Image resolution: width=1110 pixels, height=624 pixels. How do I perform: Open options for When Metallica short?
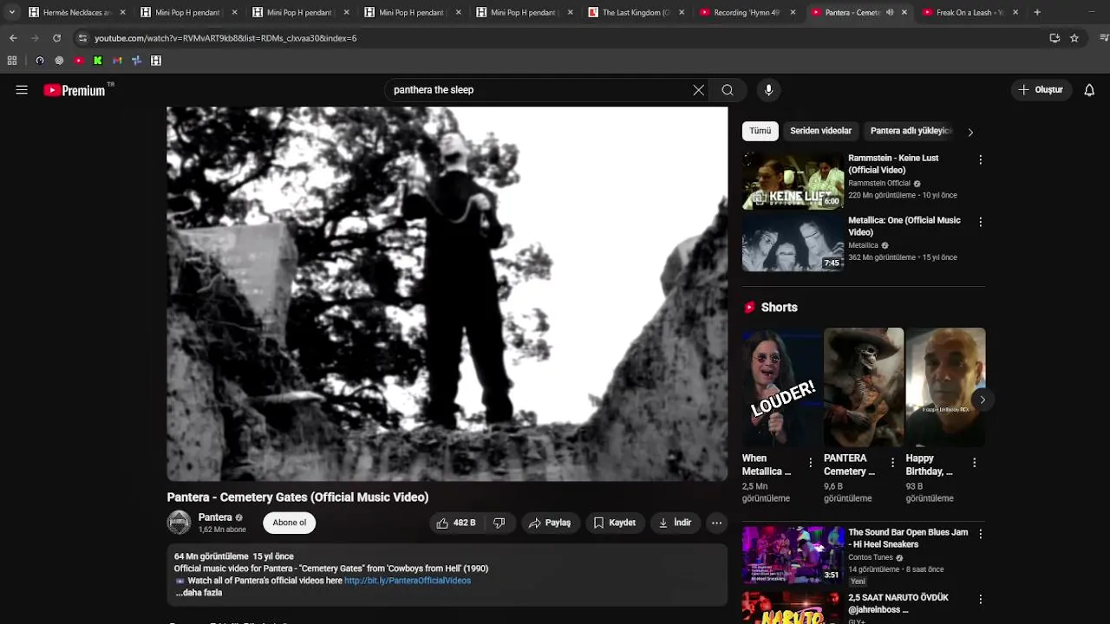[x=811, y=463]
